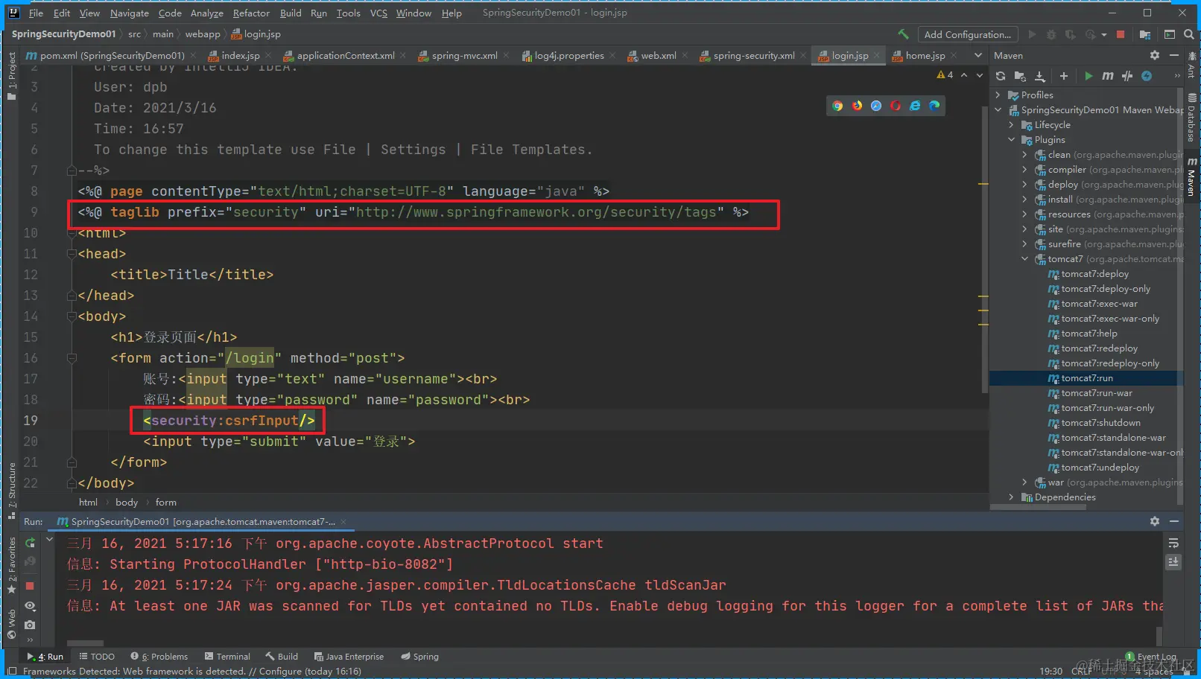Fold the form tag at line 16

72,358
